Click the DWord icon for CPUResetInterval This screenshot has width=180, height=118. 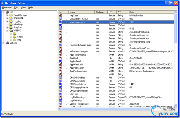click(60, 84)
